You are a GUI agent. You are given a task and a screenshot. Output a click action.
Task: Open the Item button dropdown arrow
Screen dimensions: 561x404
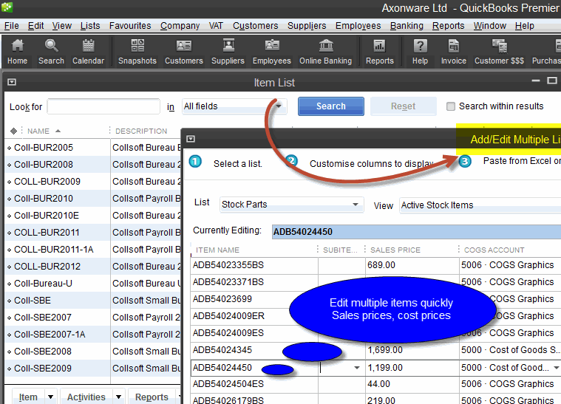click(x=50, y=397)
